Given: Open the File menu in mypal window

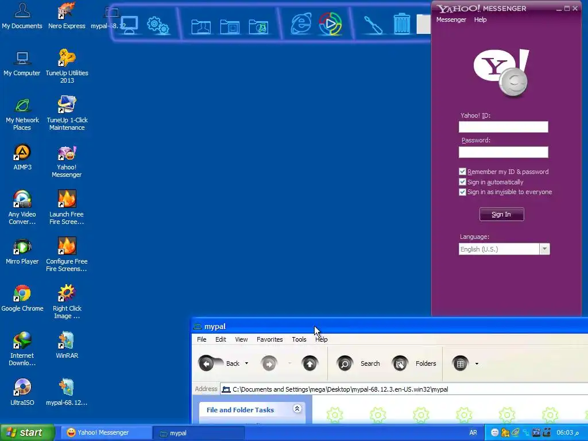Looking at the screenshot, I should (x=202, y=339).
